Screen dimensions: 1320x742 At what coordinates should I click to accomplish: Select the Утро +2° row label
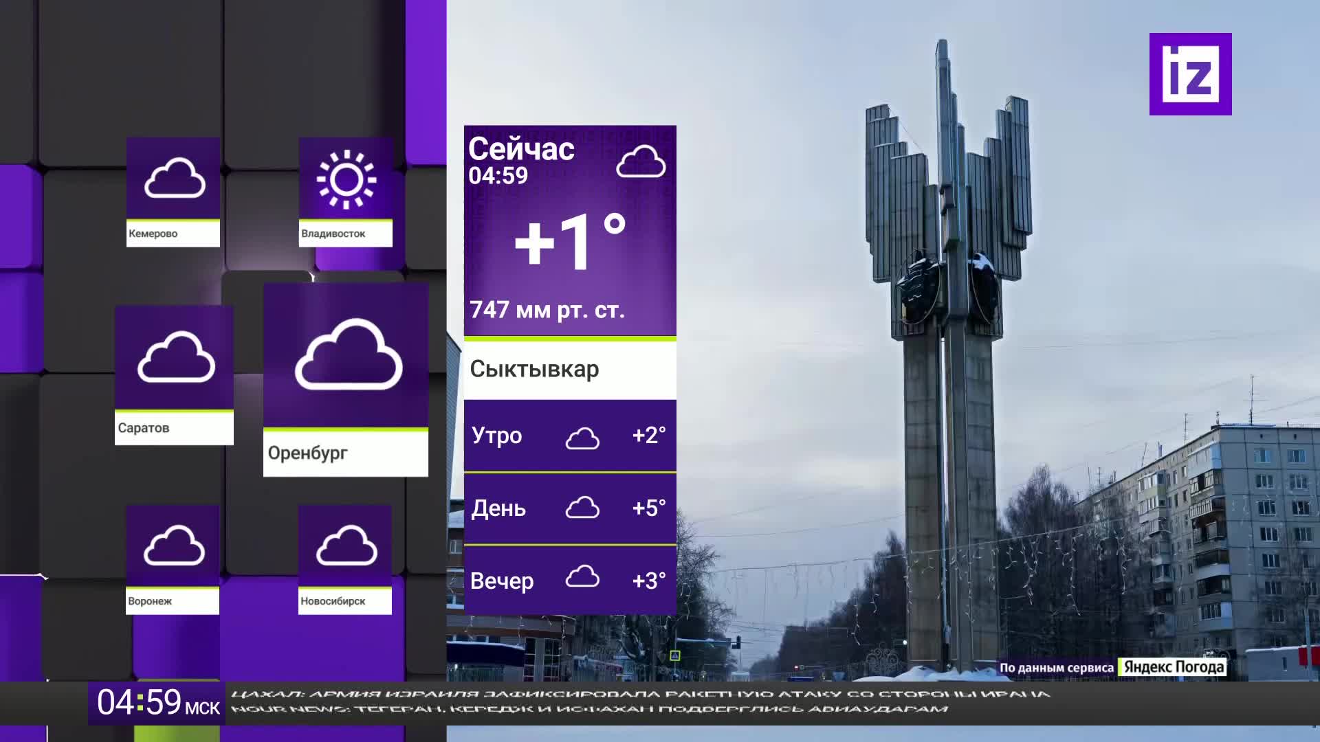point(496,436)
